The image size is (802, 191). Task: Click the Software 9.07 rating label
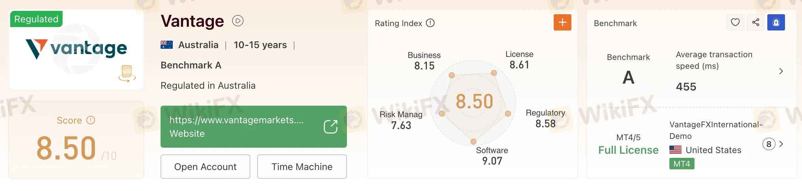pos(492,156)
